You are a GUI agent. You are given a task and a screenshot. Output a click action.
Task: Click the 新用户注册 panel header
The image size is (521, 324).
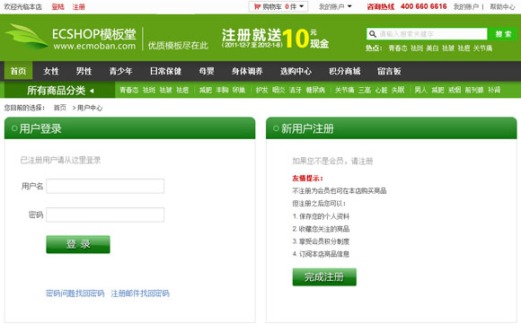[x=392, y=128]
